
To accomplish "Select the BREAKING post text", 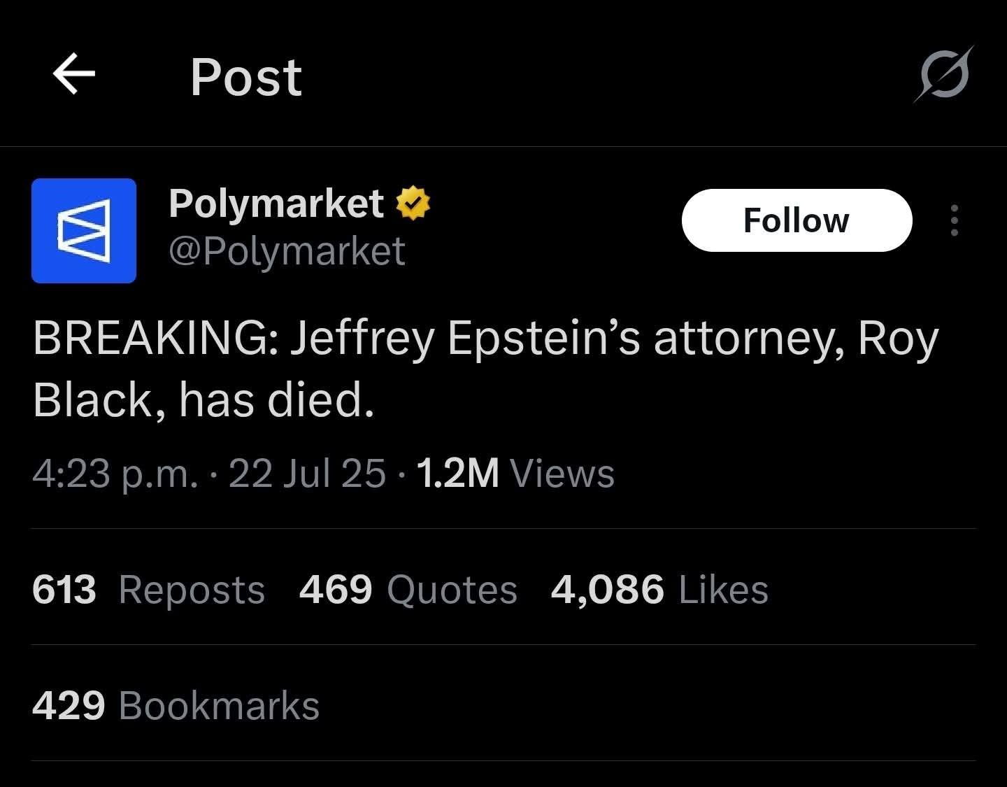I will coord(486,369).
